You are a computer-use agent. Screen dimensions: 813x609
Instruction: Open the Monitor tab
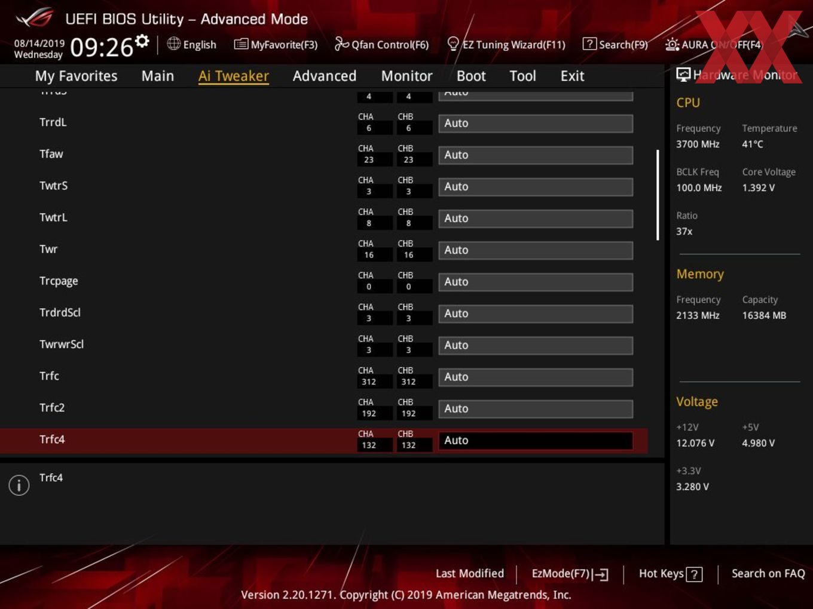coord(406,76)
